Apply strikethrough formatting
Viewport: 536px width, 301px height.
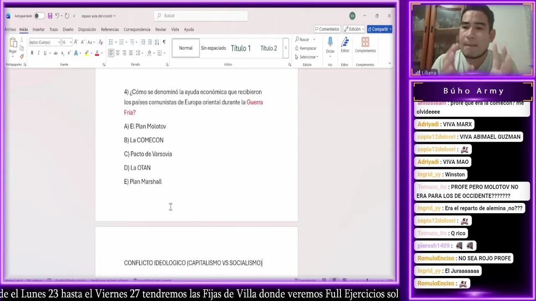pos(55,53)
